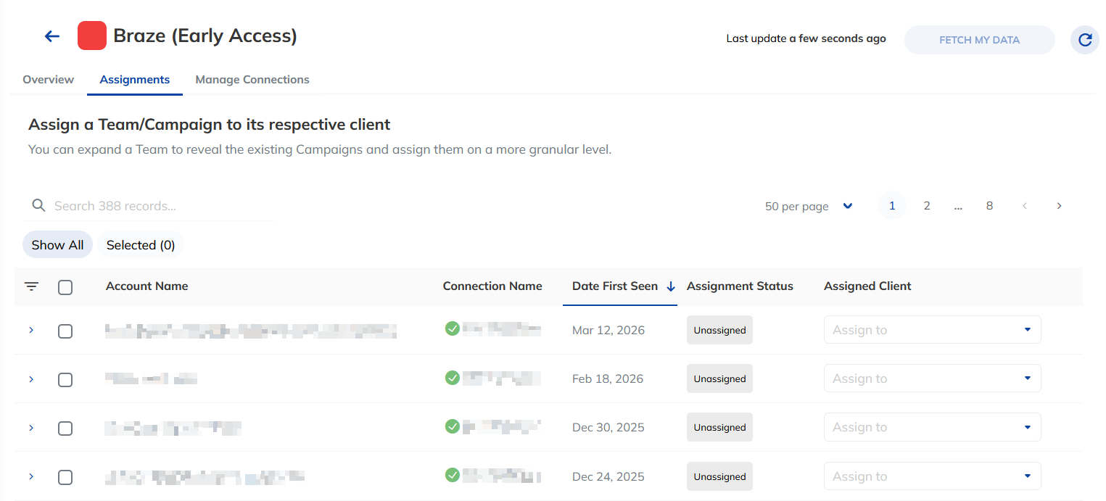The height and width of the screenshot is (501, 1106).
Task: Open Assign to dropdown for Dec 30, 2025 row
Action: pyautogui.click(x=932, y=427)
